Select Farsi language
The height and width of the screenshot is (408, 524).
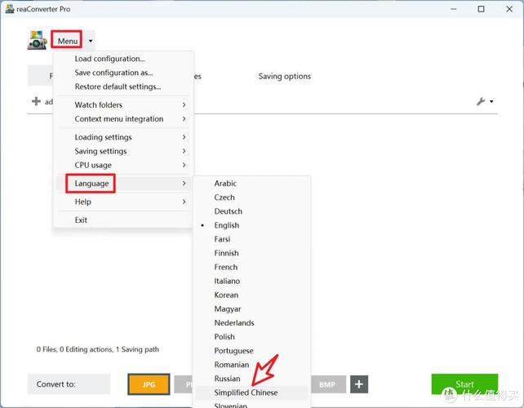251,239
